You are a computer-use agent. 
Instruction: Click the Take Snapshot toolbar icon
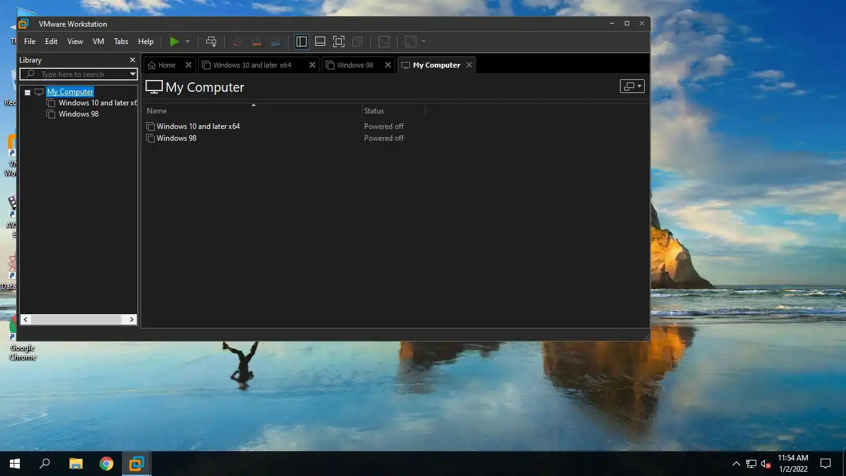pos(237,42)
